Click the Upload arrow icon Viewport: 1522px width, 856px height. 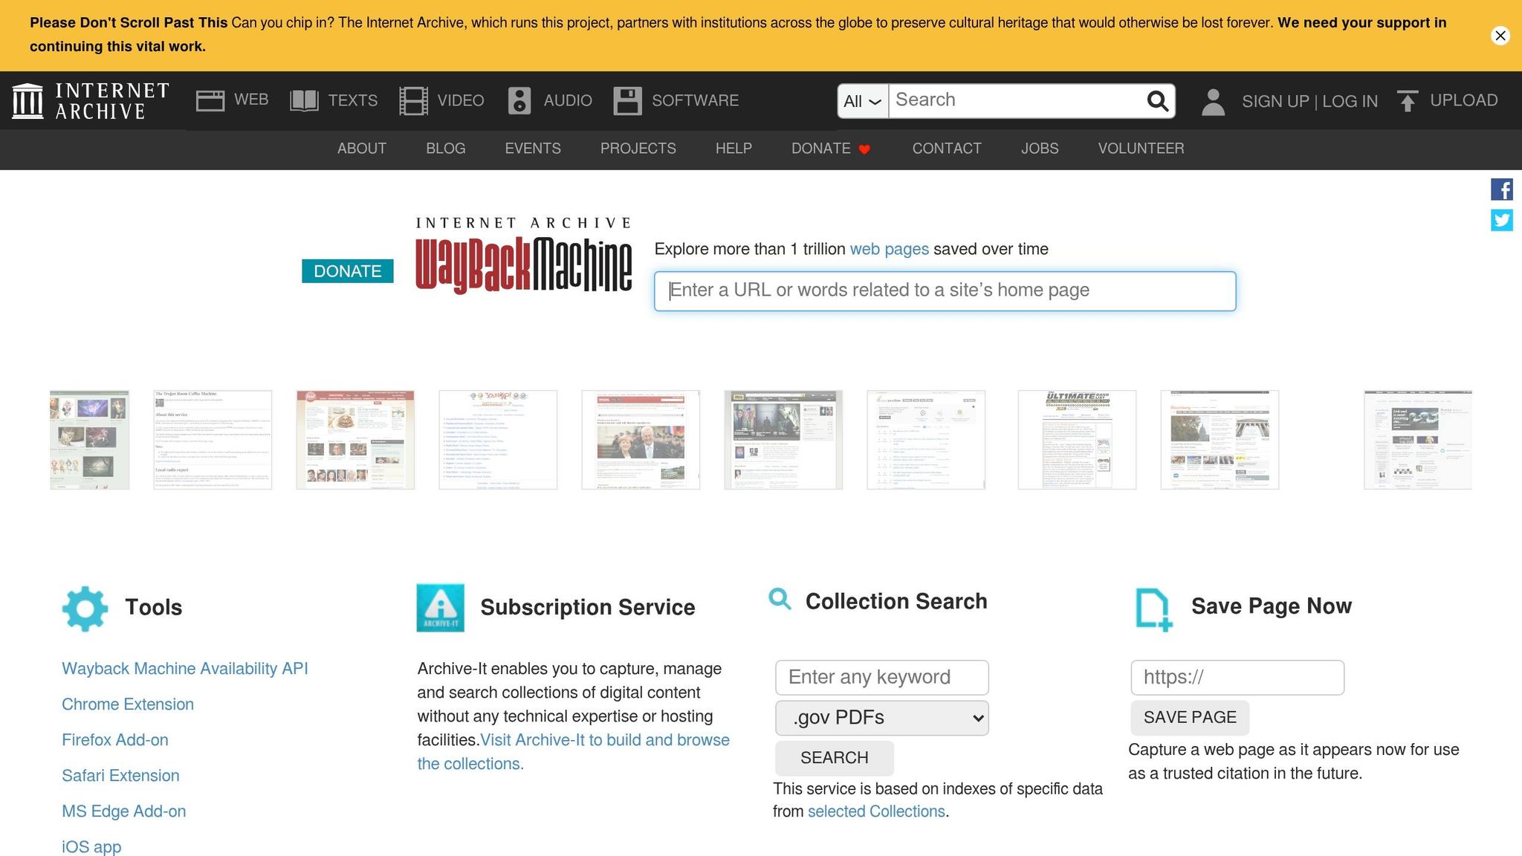pyautogui.click(x=1408, y=100)
